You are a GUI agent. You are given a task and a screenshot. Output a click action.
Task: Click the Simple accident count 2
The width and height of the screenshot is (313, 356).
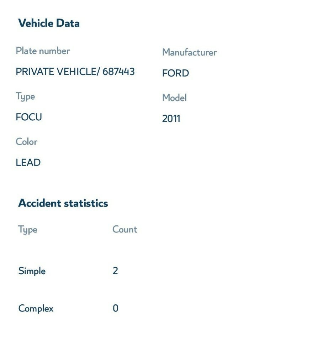click(115, 271)
